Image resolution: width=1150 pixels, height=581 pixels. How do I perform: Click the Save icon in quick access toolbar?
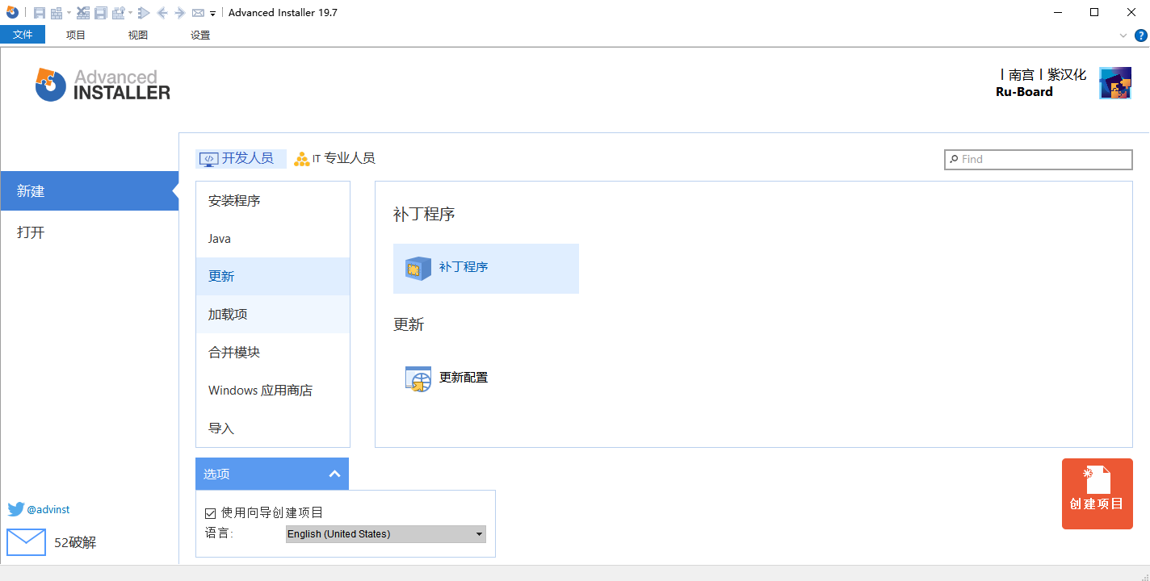tap(39, 12)
